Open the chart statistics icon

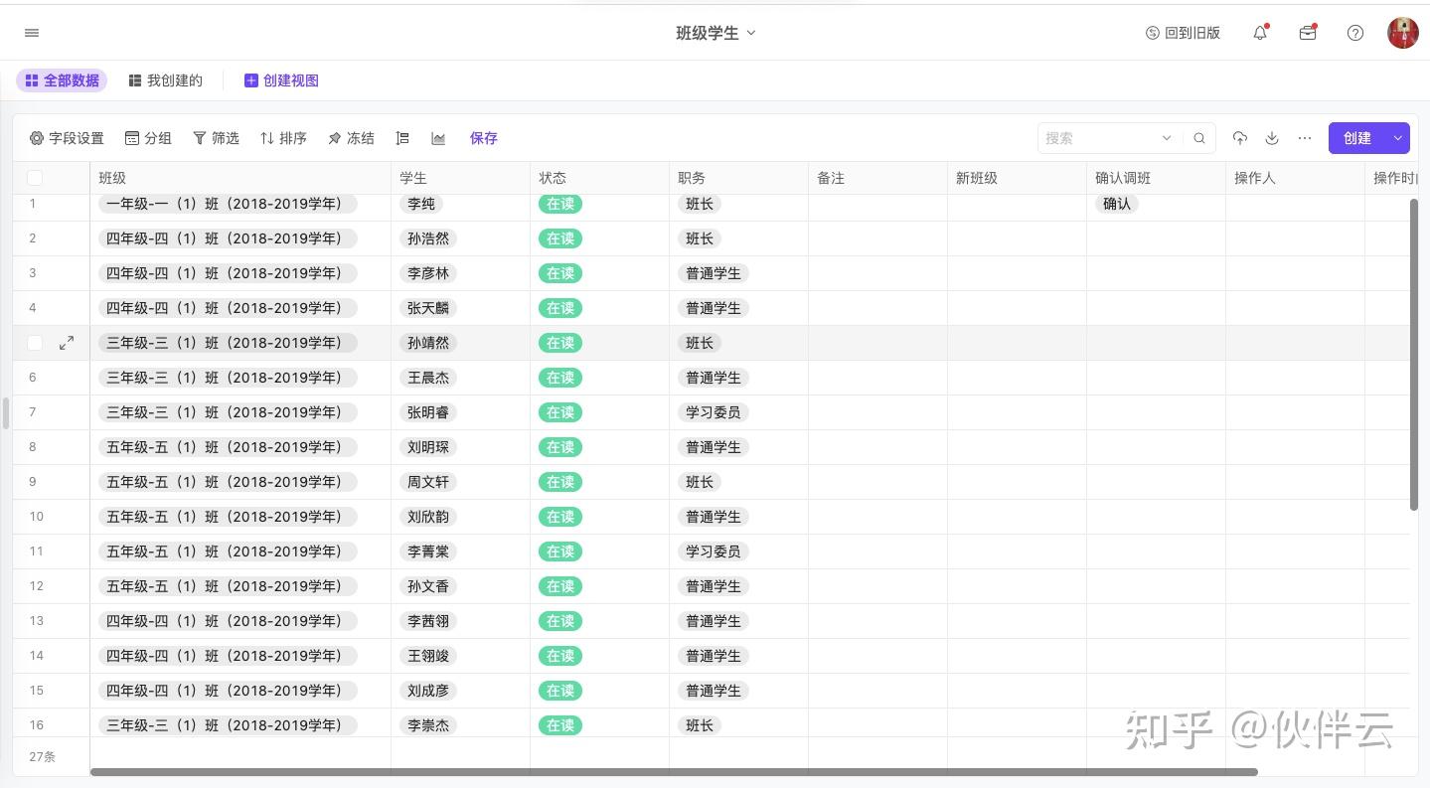438,138
